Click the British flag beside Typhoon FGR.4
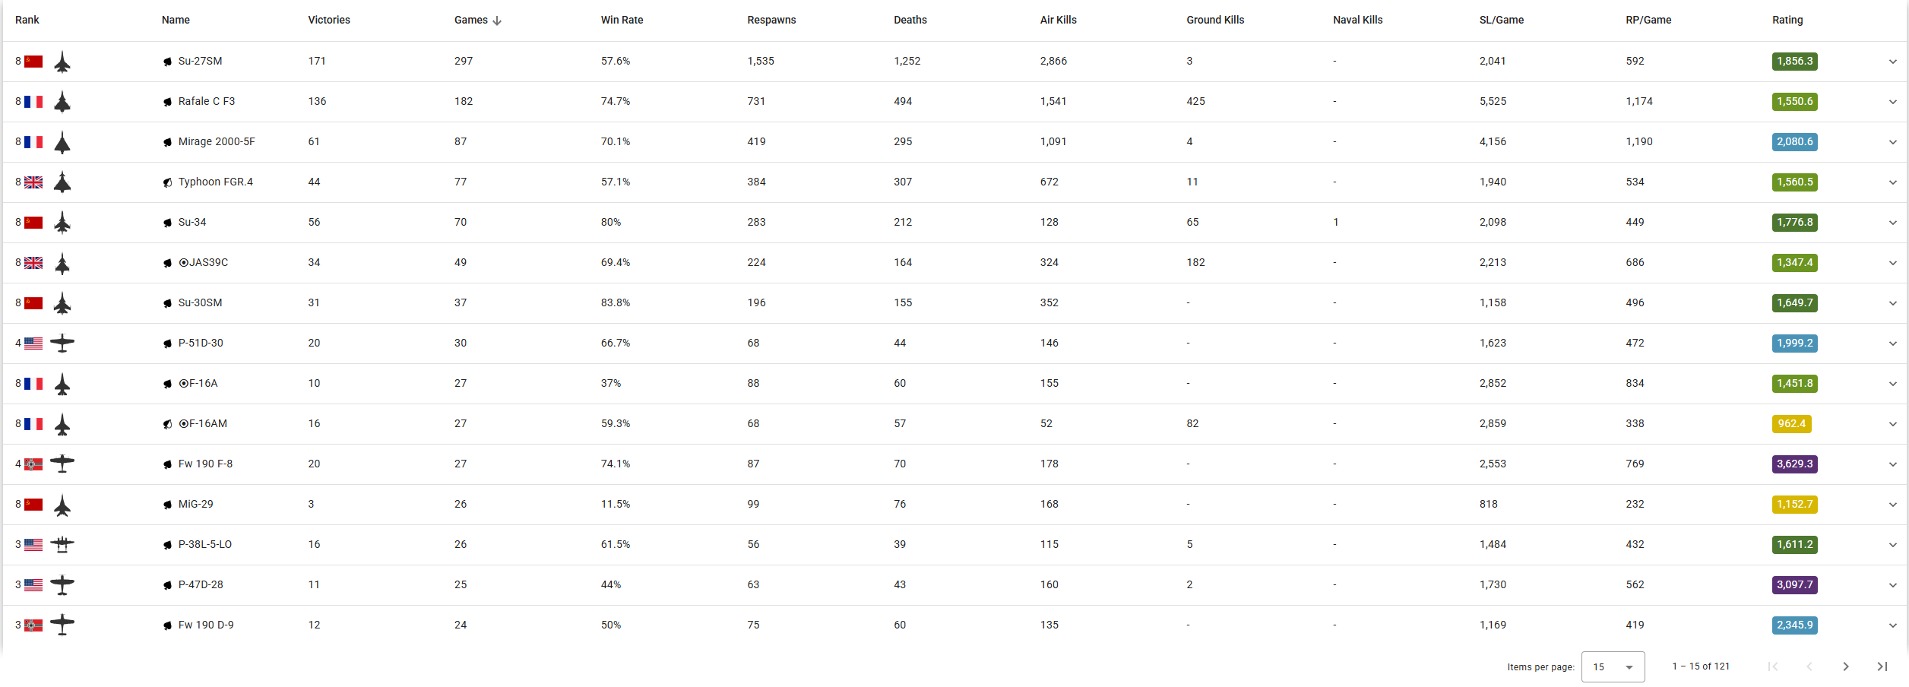This screenshot has width=1909, height=687. click(x=33, y=182)
